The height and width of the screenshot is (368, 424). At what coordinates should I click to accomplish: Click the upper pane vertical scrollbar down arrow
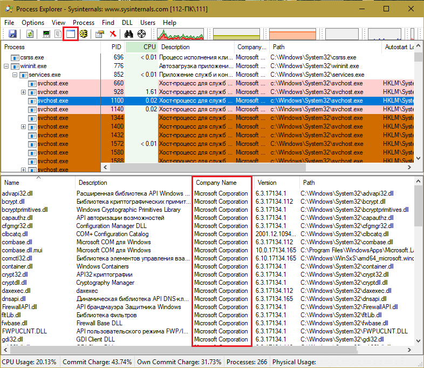pos(418,158)
